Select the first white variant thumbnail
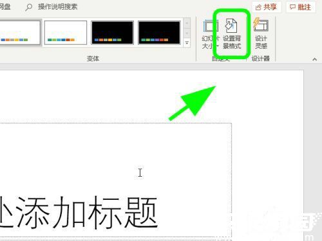 coord(20,33)
